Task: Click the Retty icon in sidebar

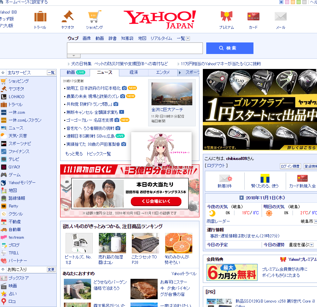Action: point(4,206)
